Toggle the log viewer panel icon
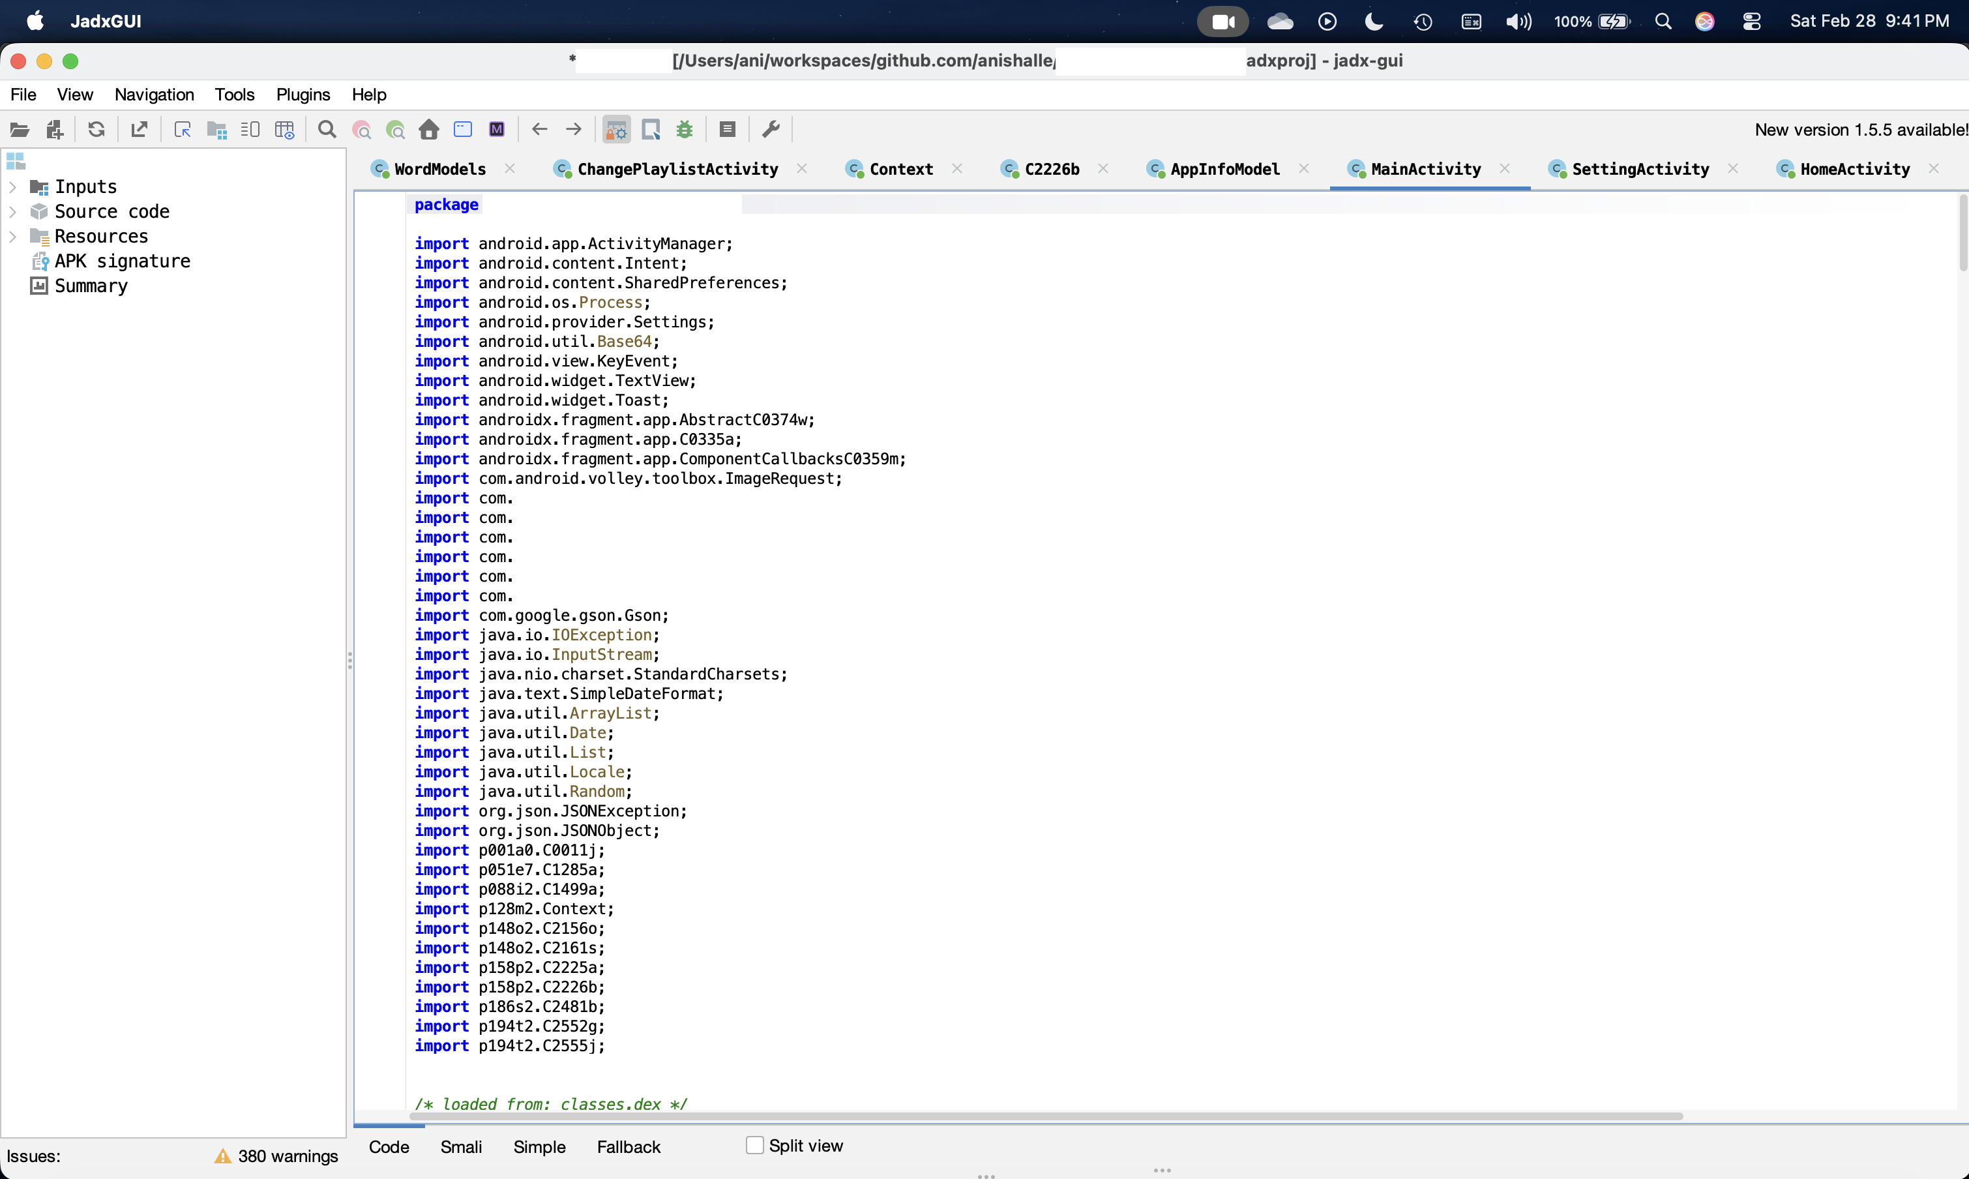 728,128
